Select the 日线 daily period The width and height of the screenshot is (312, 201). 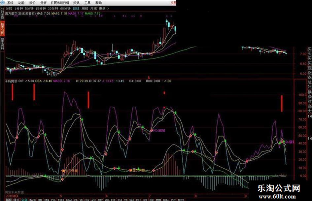76,9
